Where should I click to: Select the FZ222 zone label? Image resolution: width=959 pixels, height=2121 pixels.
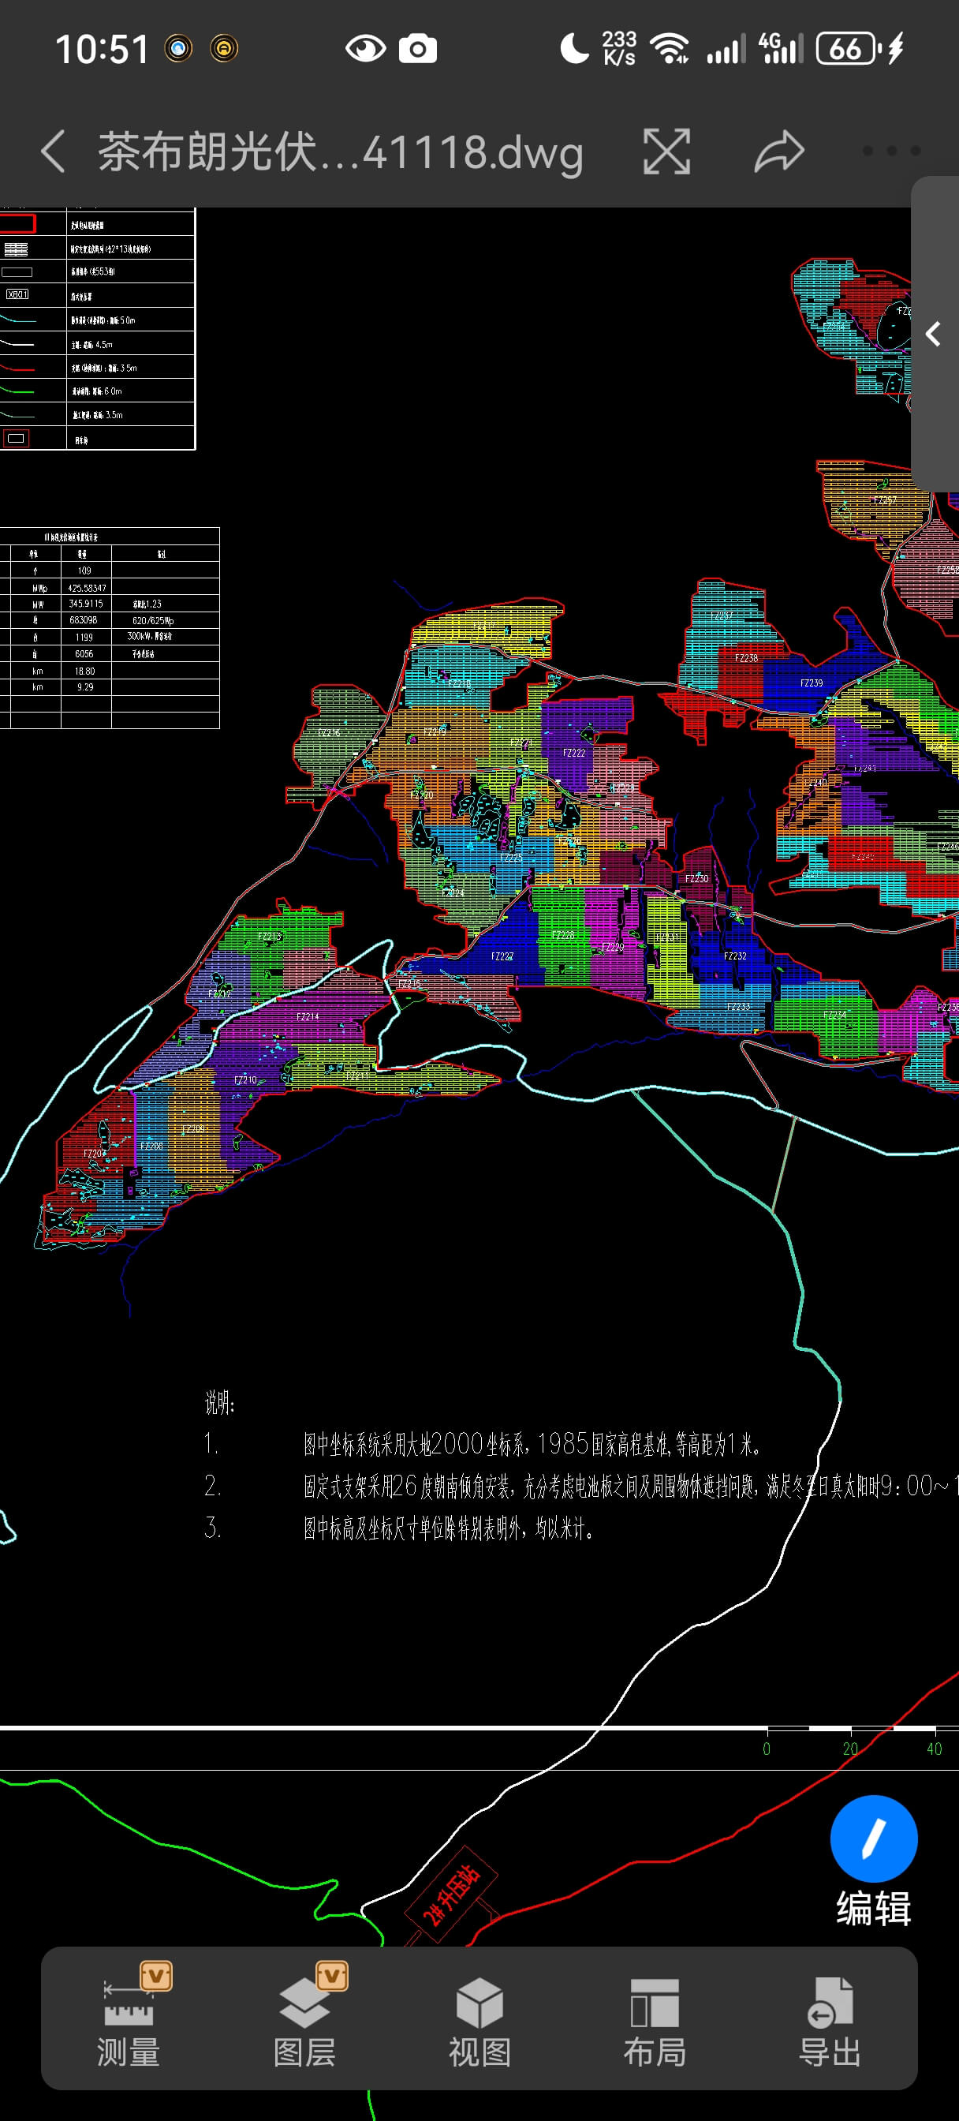pyautogui.click(x=574, y=753)
